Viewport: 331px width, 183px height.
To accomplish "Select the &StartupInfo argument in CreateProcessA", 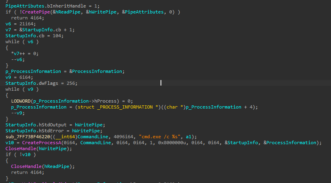I will (241, 143).
